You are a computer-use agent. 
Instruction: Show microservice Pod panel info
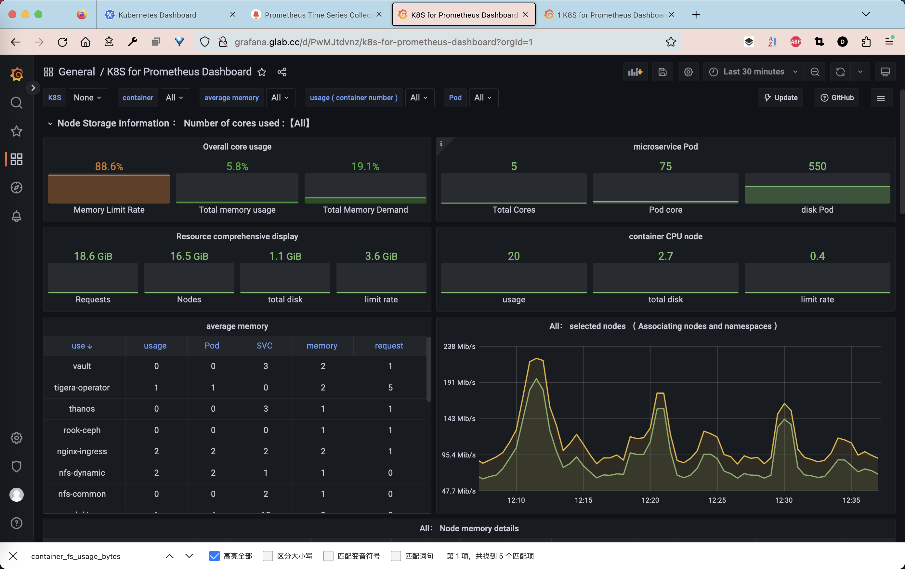(x=441, y=144)
